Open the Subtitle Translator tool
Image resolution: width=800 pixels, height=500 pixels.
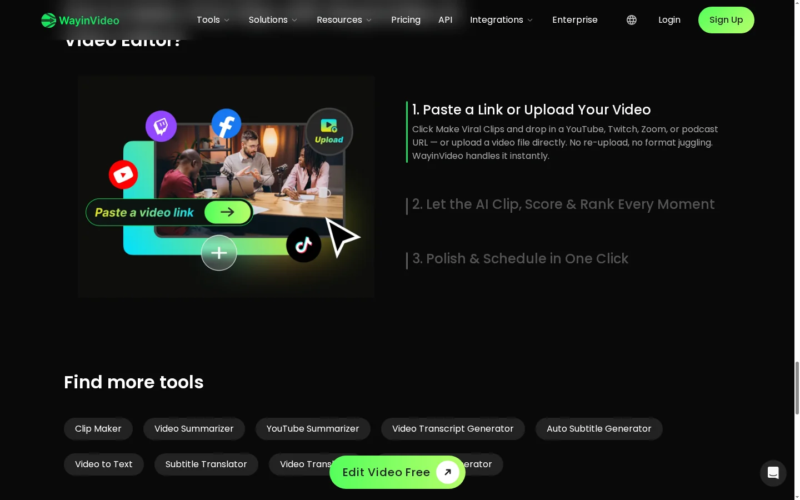click(206, 464)
